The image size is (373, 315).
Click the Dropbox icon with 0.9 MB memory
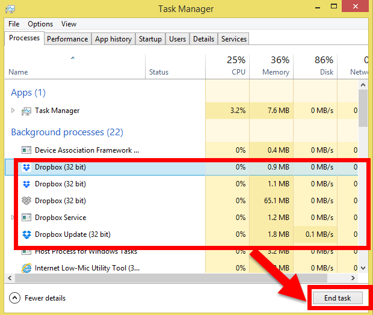pyautogui.click(x=26, y=167)
